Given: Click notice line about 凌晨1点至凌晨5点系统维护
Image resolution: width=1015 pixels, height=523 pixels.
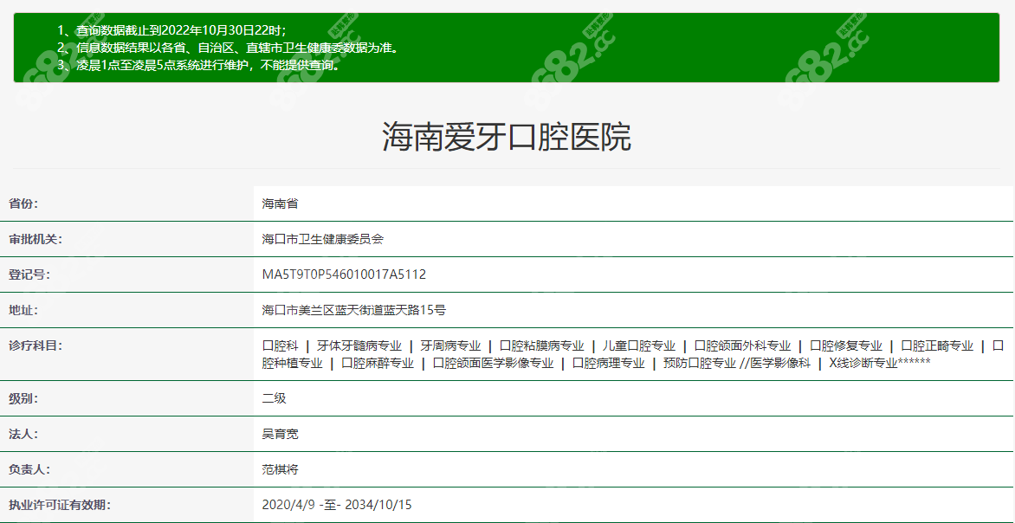Looking at the screenshot, I should (198, 66).
